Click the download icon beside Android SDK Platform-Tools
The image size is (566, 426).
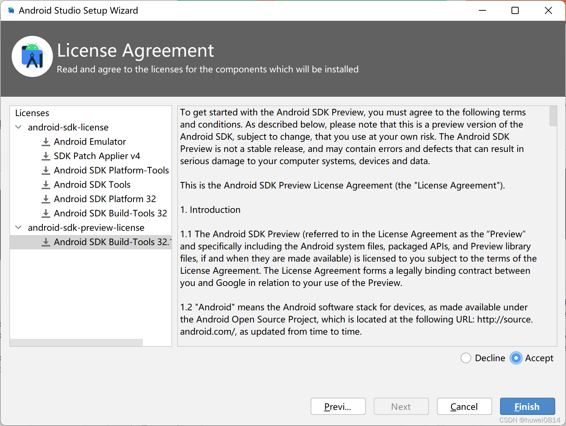[46, 171]
